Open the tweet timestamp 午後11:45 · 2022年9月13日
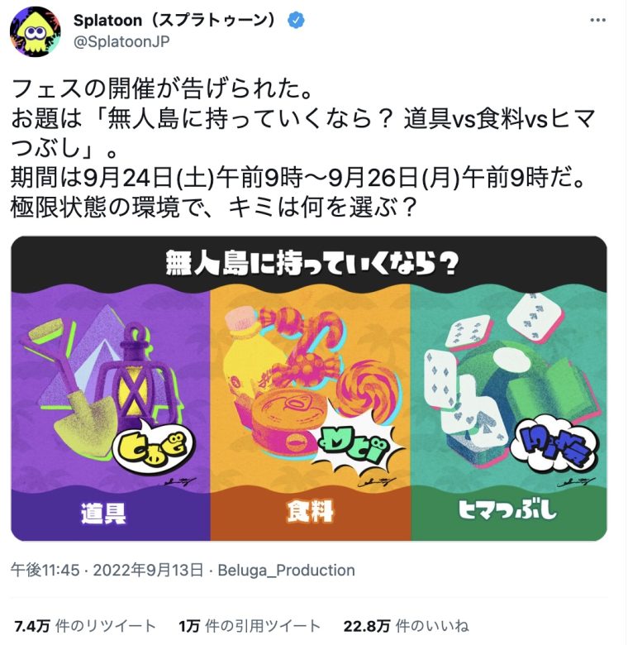 (x=107, y=570)
